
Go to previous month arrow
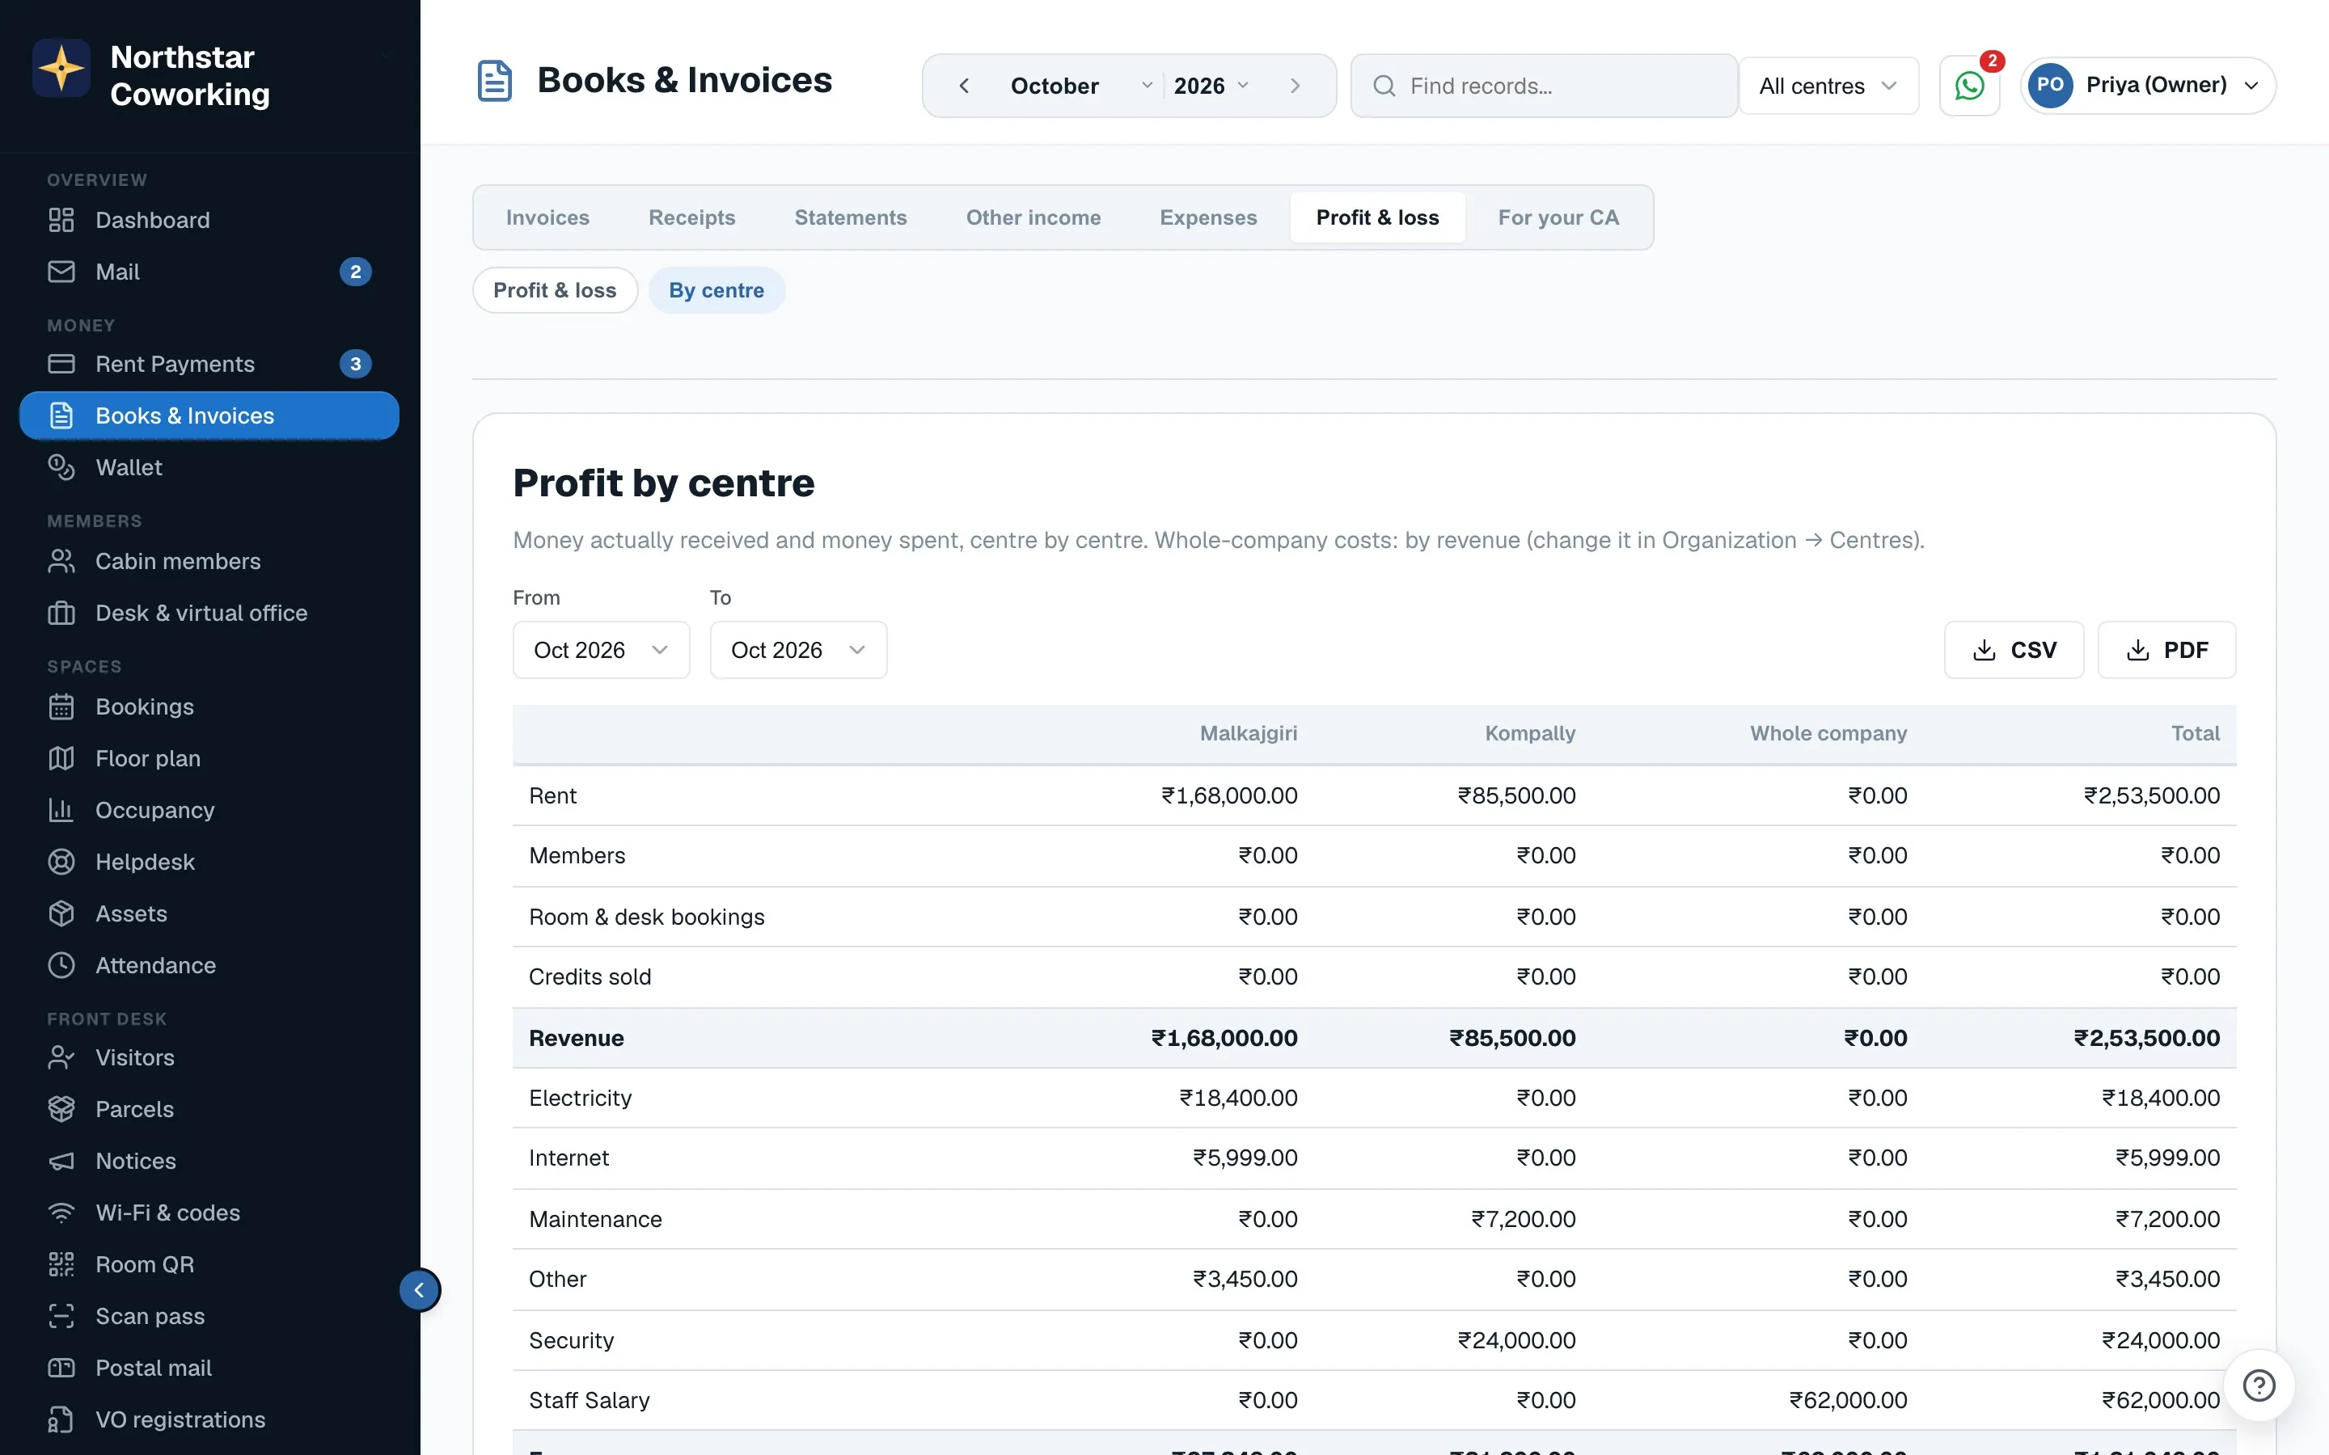point(963,86)
